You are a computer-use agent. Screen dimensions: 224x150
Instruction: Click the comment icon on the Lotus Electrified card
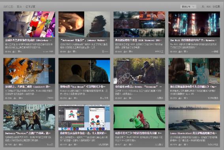185,144
